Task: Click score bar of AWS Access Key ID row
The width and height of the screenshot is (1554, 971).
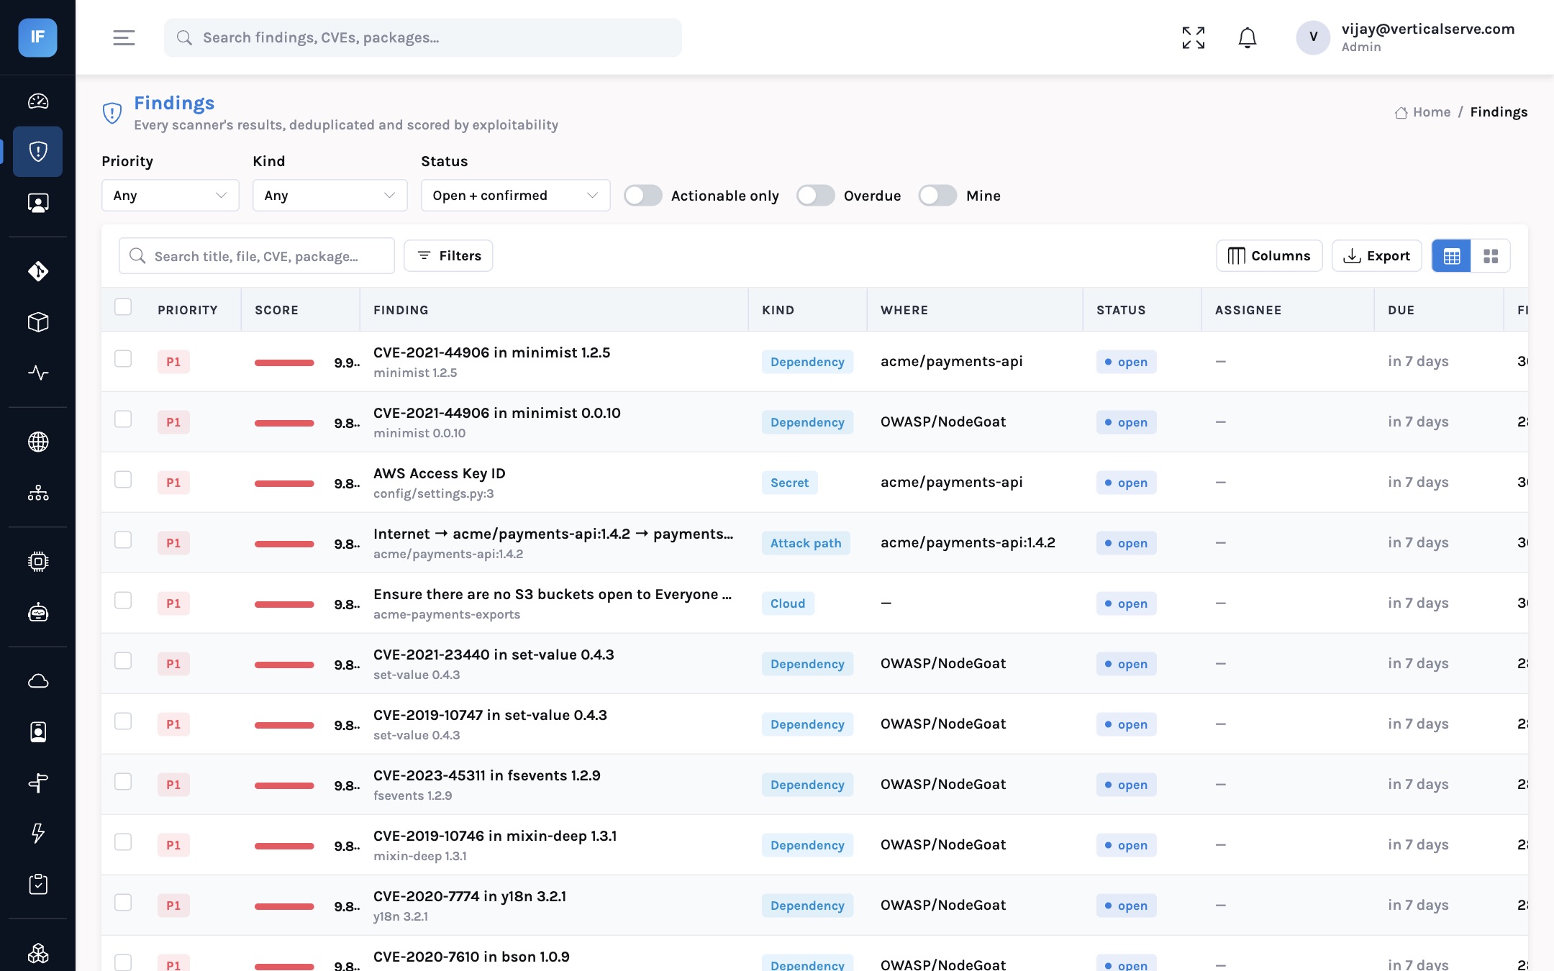Action: [x=284, y=483]
